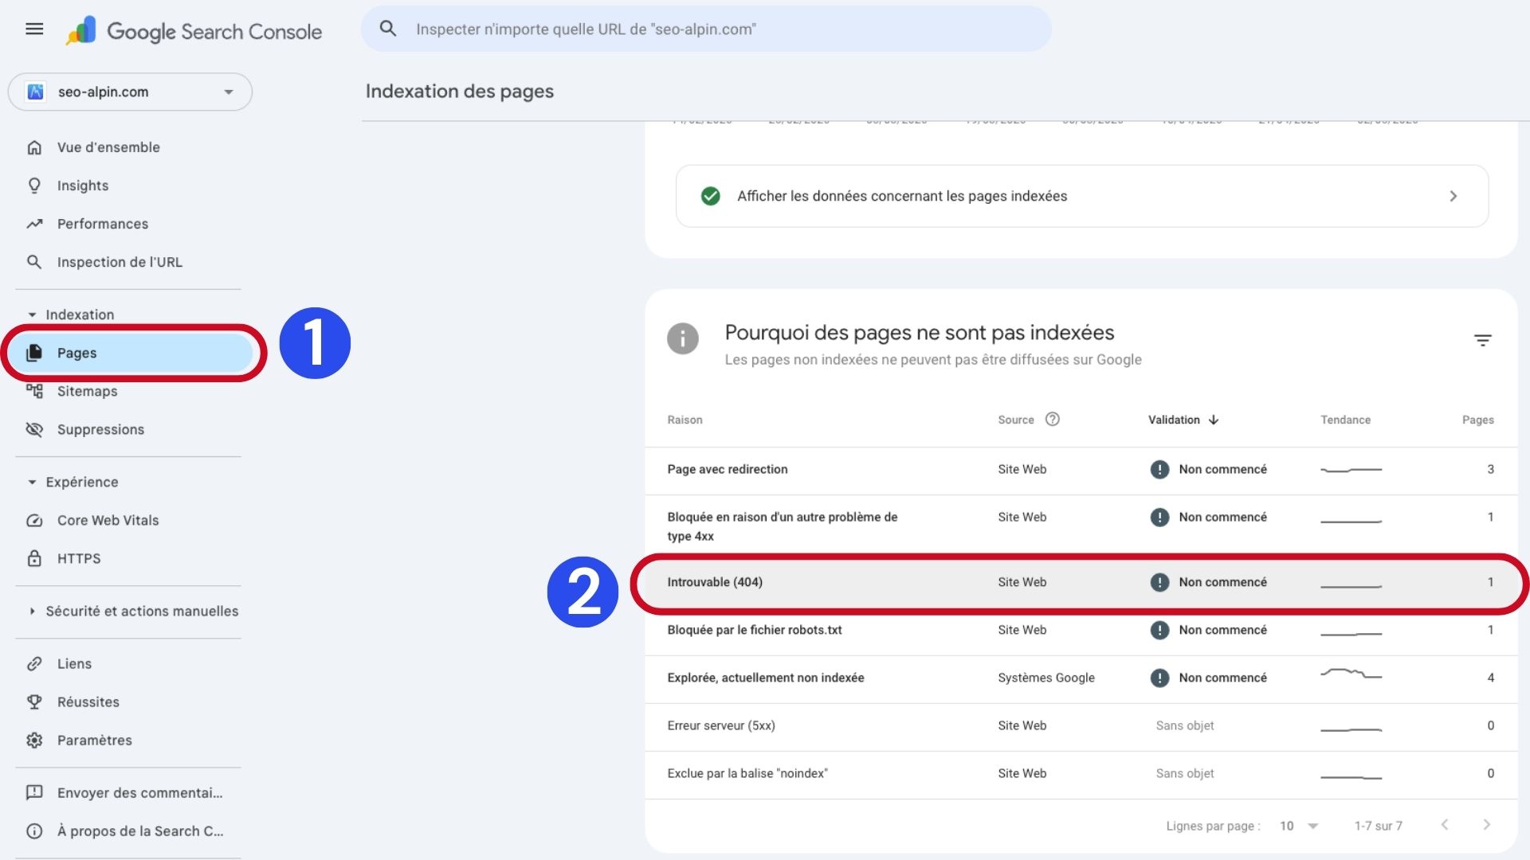Viewport: 1530px width, 860px height.
Task: Open the hamburger main menu
Action: point(34,29)
